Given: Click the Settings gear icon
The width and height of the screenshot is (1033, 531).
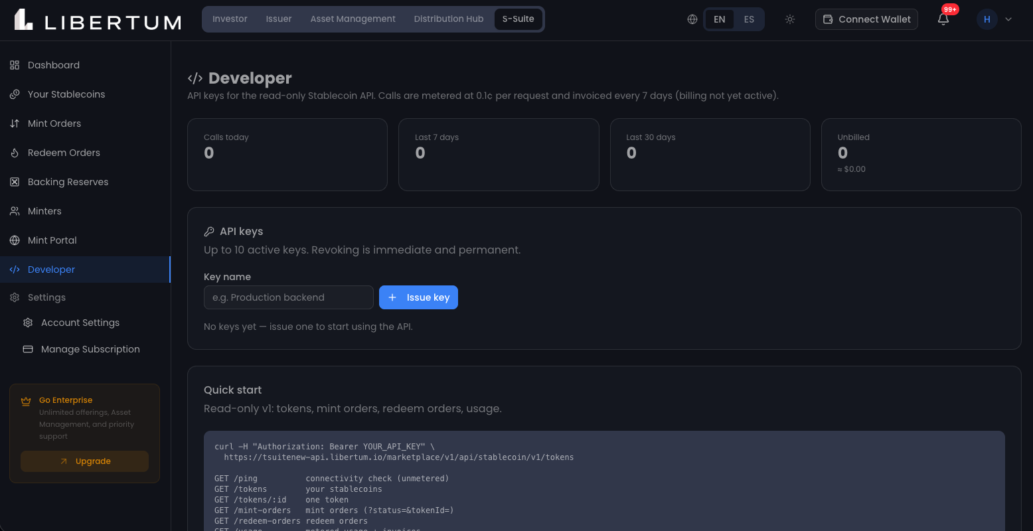Looking at the screenshot, I should click(x=15, y=297).
